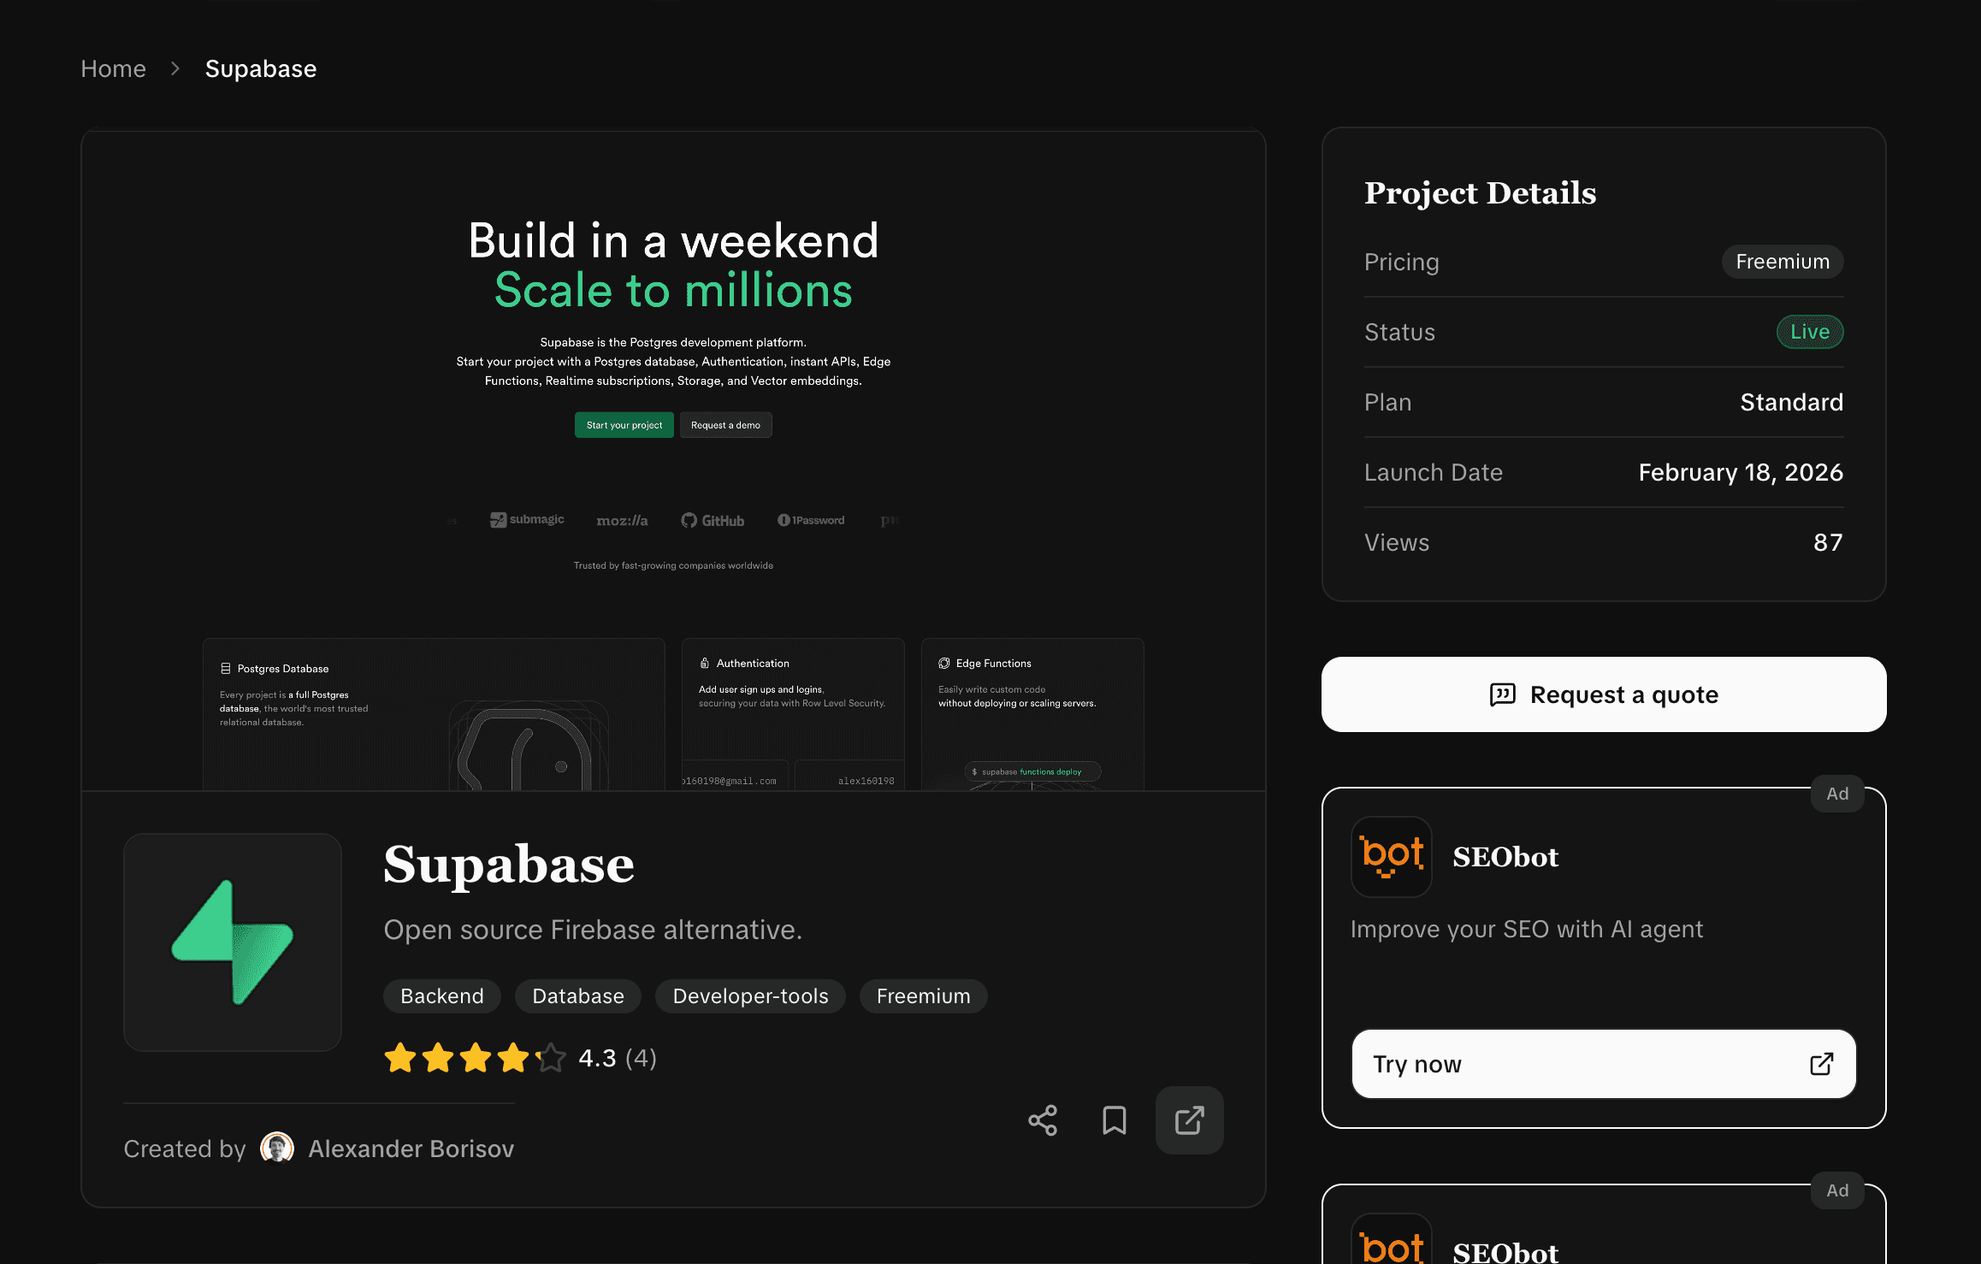This screenshot has height=1264, width=1981.
Task: Click the star rating icons
Action: [x=475, y=1058]
